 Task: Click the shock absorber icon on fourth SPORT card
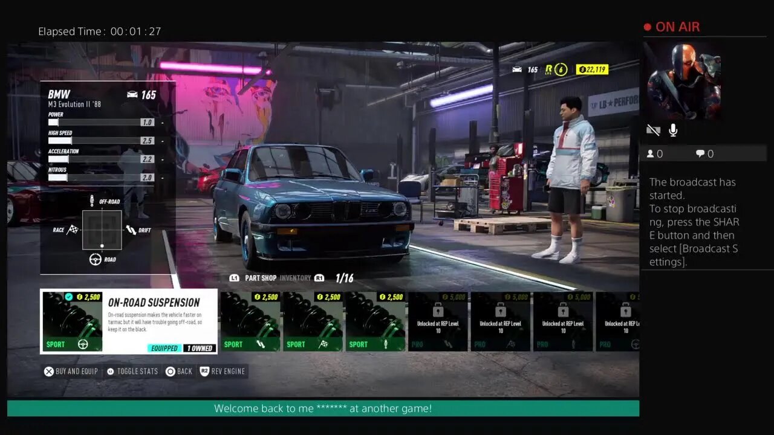point(387,344)
